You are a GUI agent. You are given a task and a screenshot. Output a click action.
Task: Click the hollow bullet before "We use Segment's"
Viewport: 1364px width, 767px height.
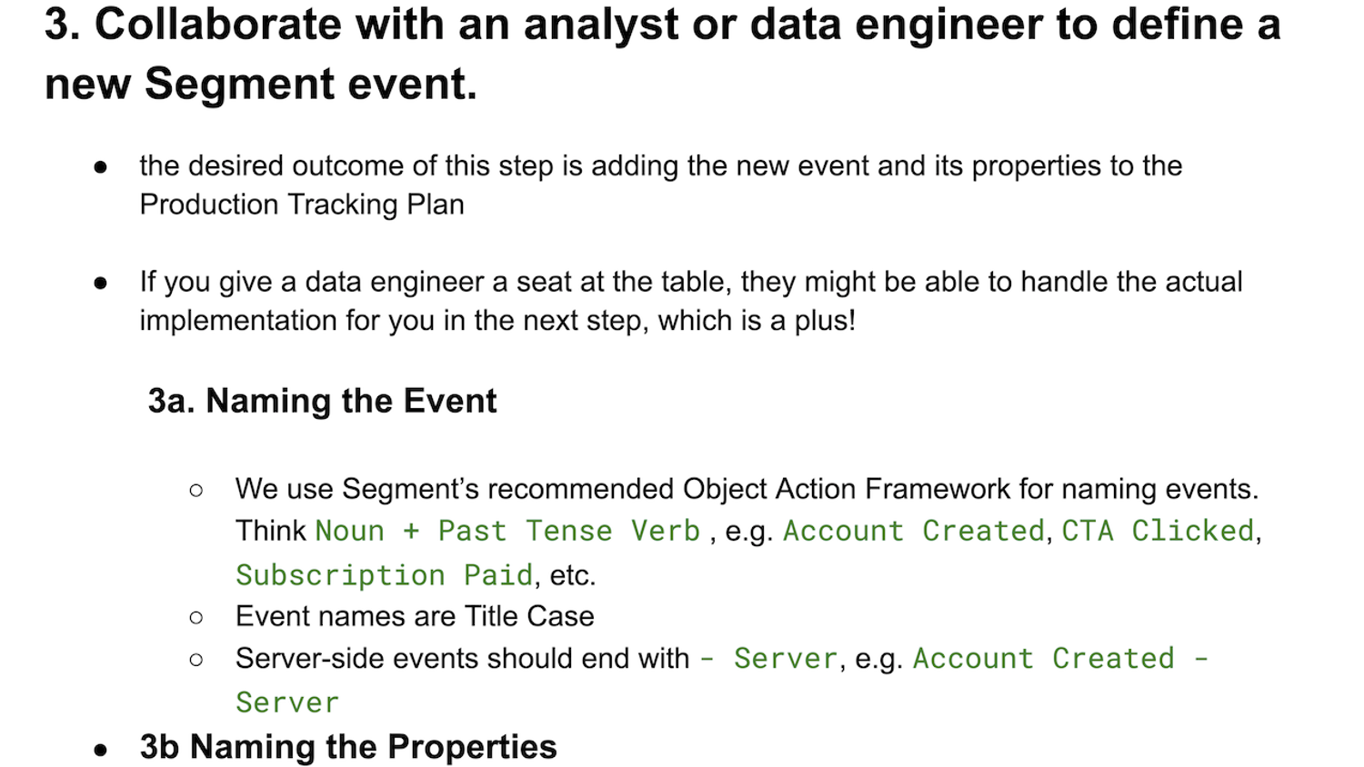click(196, 491)
